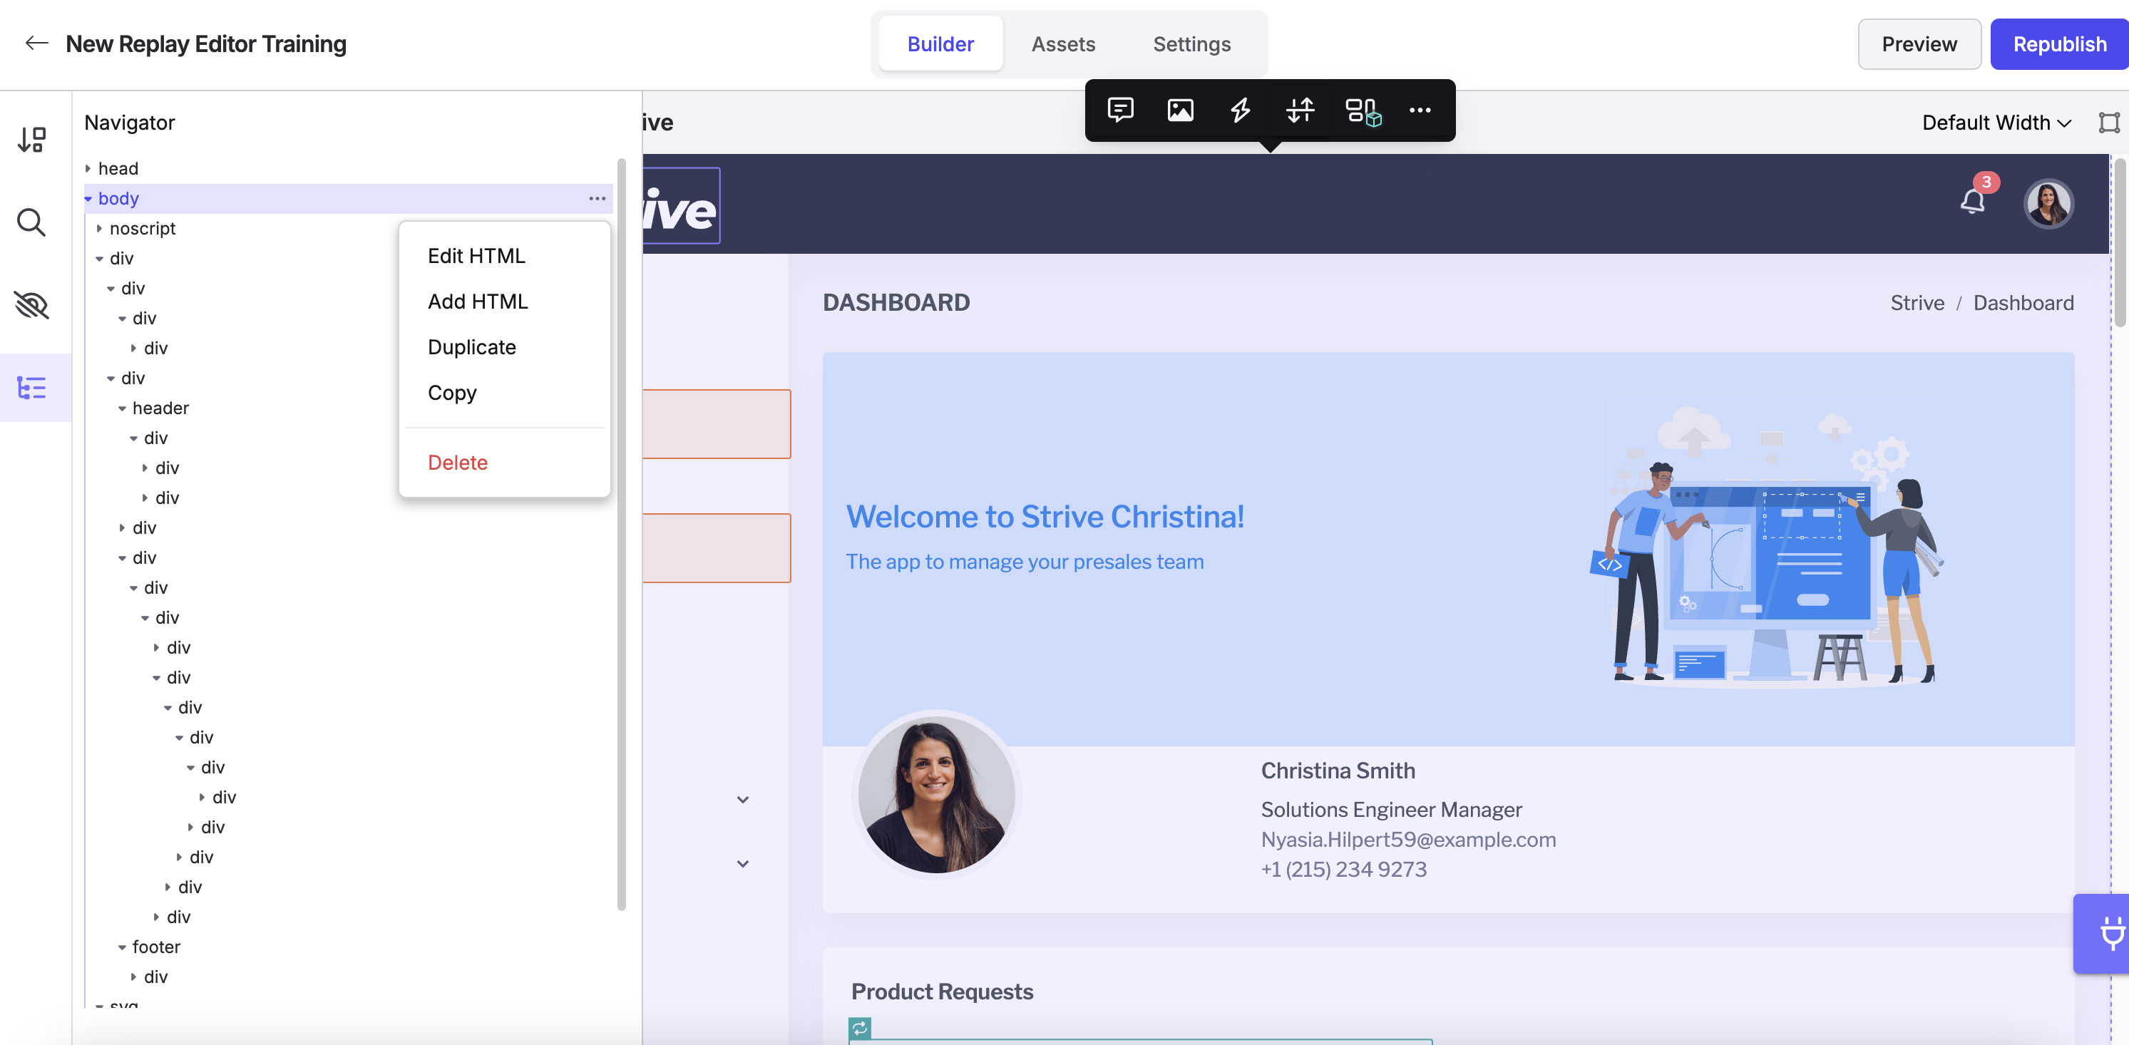Choose Add HTML from context menu

point(478,301)
